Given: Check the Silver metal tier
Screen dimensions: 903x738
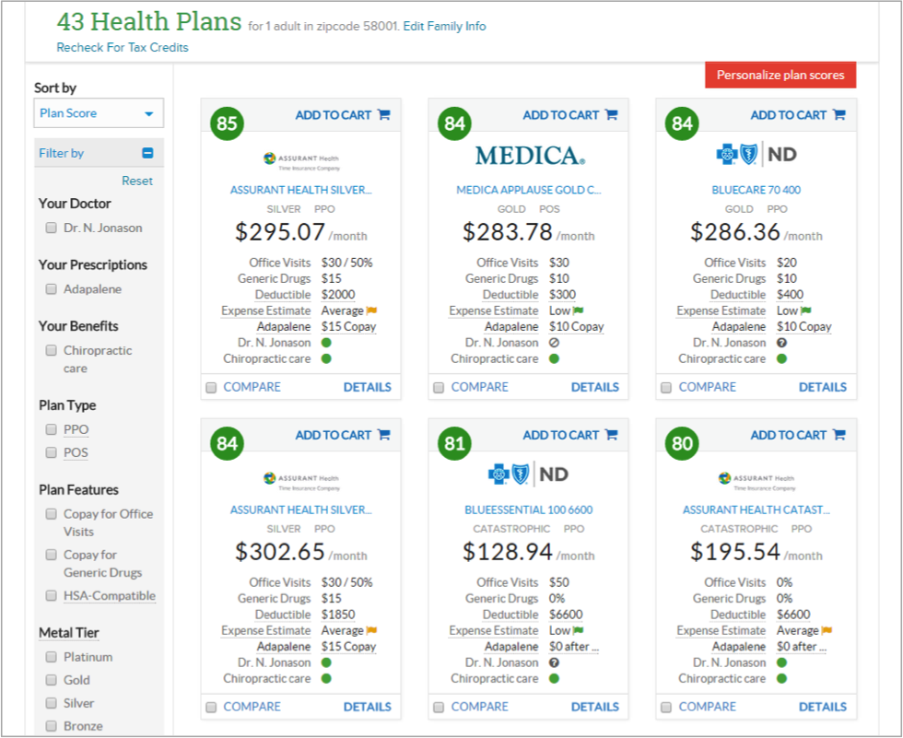Looking at the screenshot, I should (52, 703).
